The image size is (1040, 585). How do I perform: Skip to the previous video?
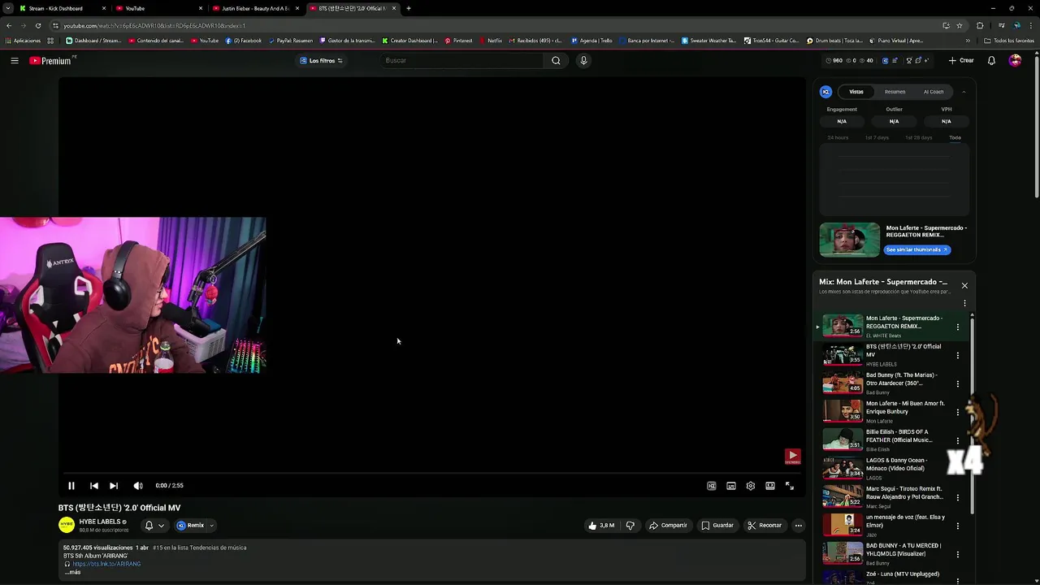click(x=93, y=486)
